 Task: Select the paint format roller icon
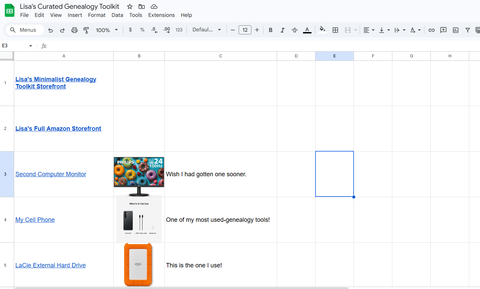point(86,30)
